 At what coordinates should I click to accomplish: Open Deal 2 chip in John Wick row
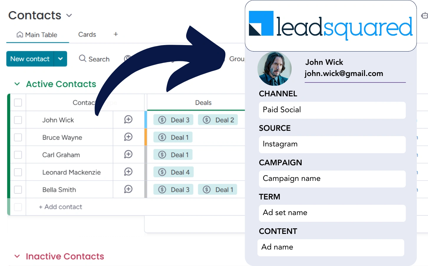click(x=218, y=120)
